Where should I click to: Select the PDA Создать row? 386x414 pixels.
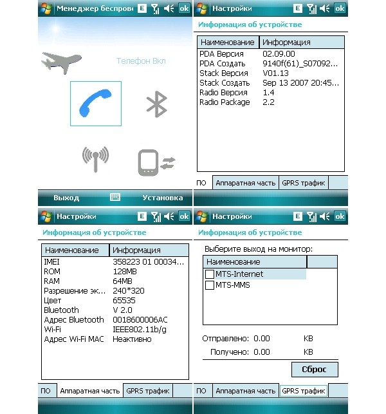pyautogui.click(x=271, y=64)
